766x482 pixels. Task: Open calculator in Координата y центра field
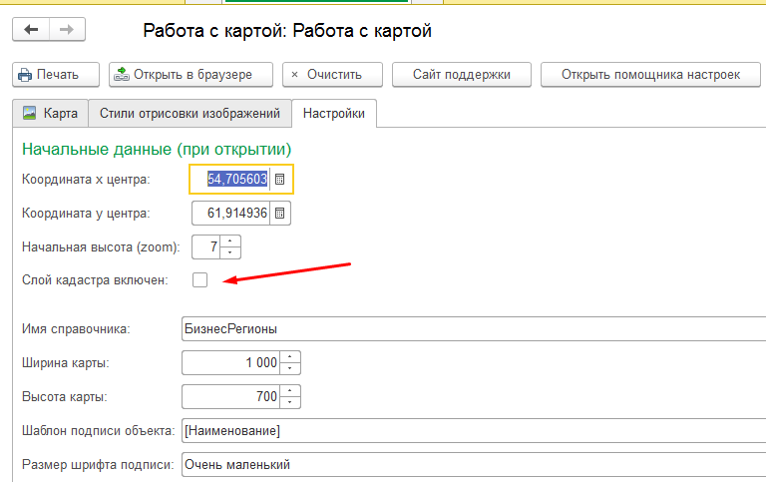pyautogui.click(x=280, y=214)
